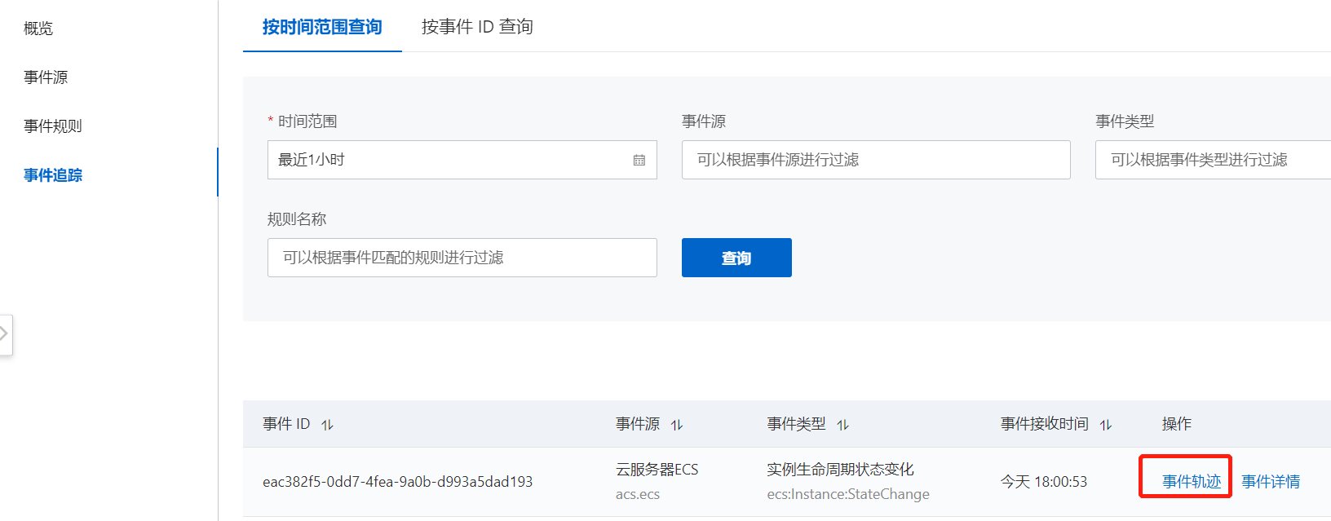1331x521 pixels.
Task: Open the calendar icon in time range field
Action: pyautogui.click(x=639, y=160)
